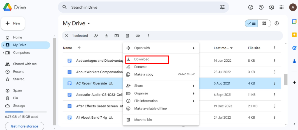Image resolution: width=298 pixels, height=130 pixels.
Task: Switch to grid layout view
Action: (264, 23)
